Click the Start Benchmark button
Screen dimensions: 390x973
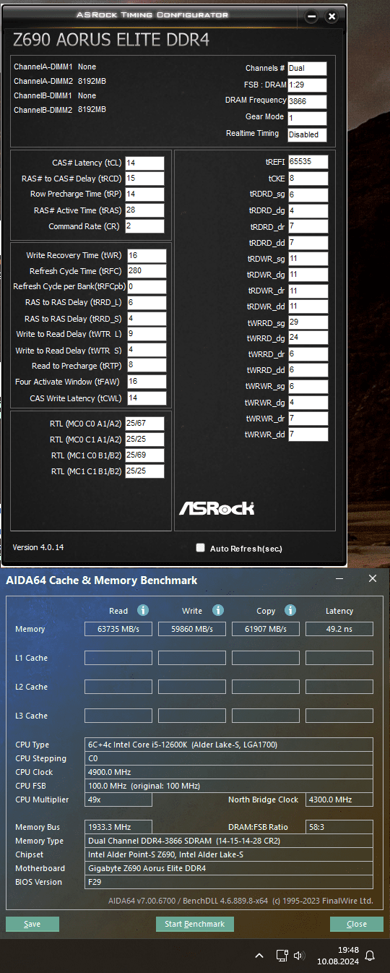click(x=195, y=924)
